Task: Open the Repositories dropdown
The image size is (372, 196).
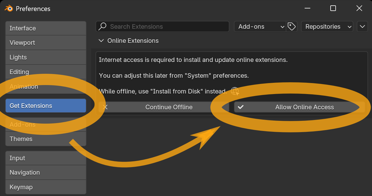Action: pyautogui.click(x=327, y=26)
